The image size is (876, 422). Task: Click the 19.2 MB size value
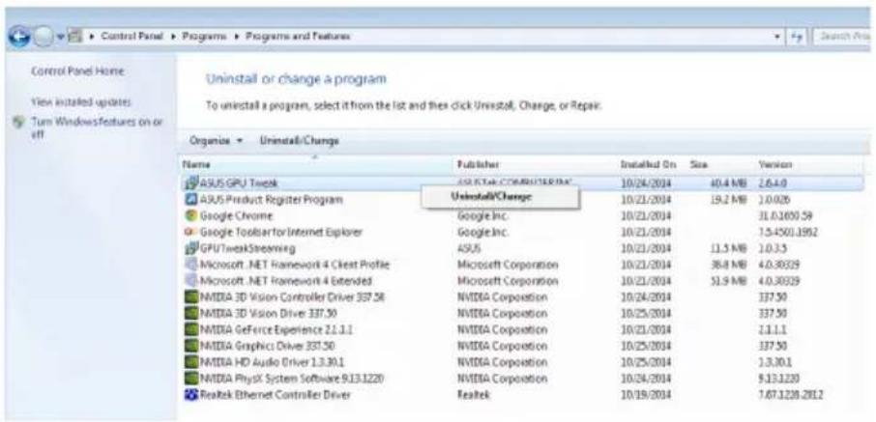(728, 199)
